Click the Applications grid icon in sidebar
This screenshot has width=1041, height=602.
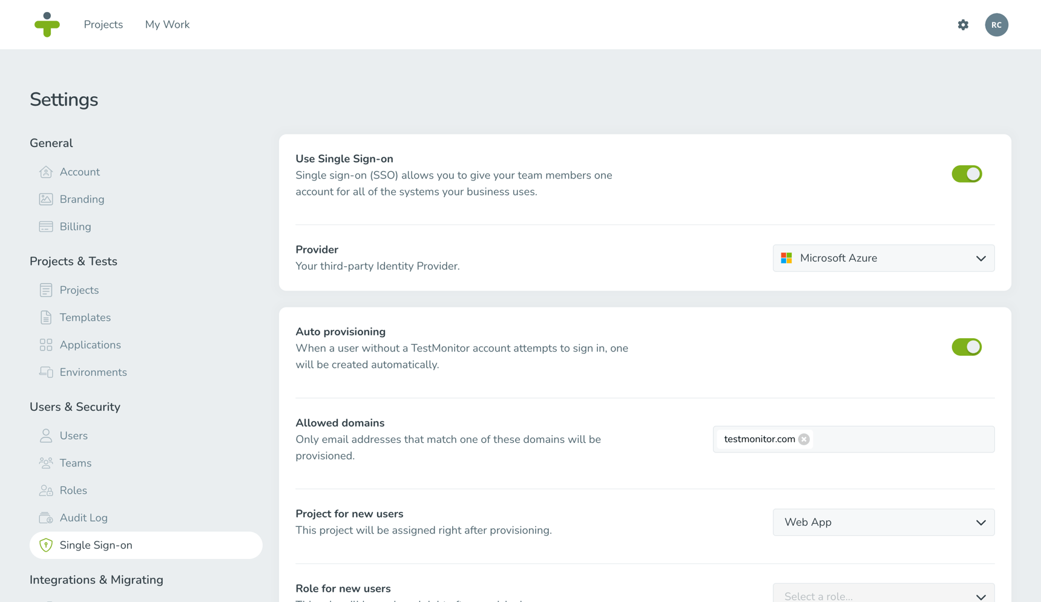point(46,345)
